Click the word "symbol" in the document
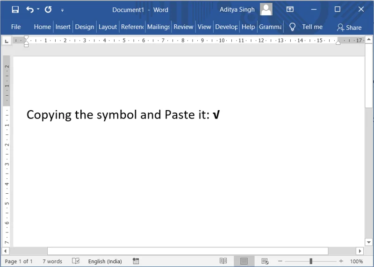Screen dimensions: 374x267 [116, 115]
